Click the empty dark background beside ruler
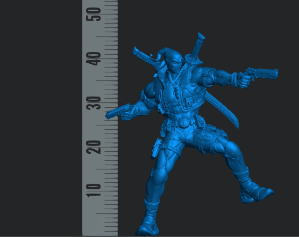This screenshot has height=237, width=299. coord(41,118)
